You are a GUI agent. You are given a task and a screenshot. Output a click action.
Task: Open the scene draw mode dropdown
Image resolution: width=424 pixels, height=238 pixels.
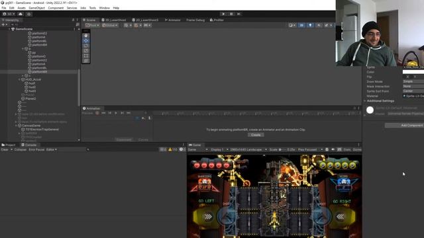[x=292, y=25]
